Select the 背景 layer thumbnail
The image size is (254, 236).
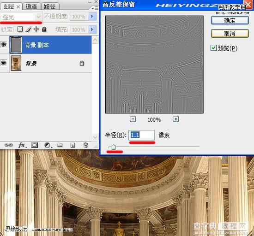coord(16,63)
